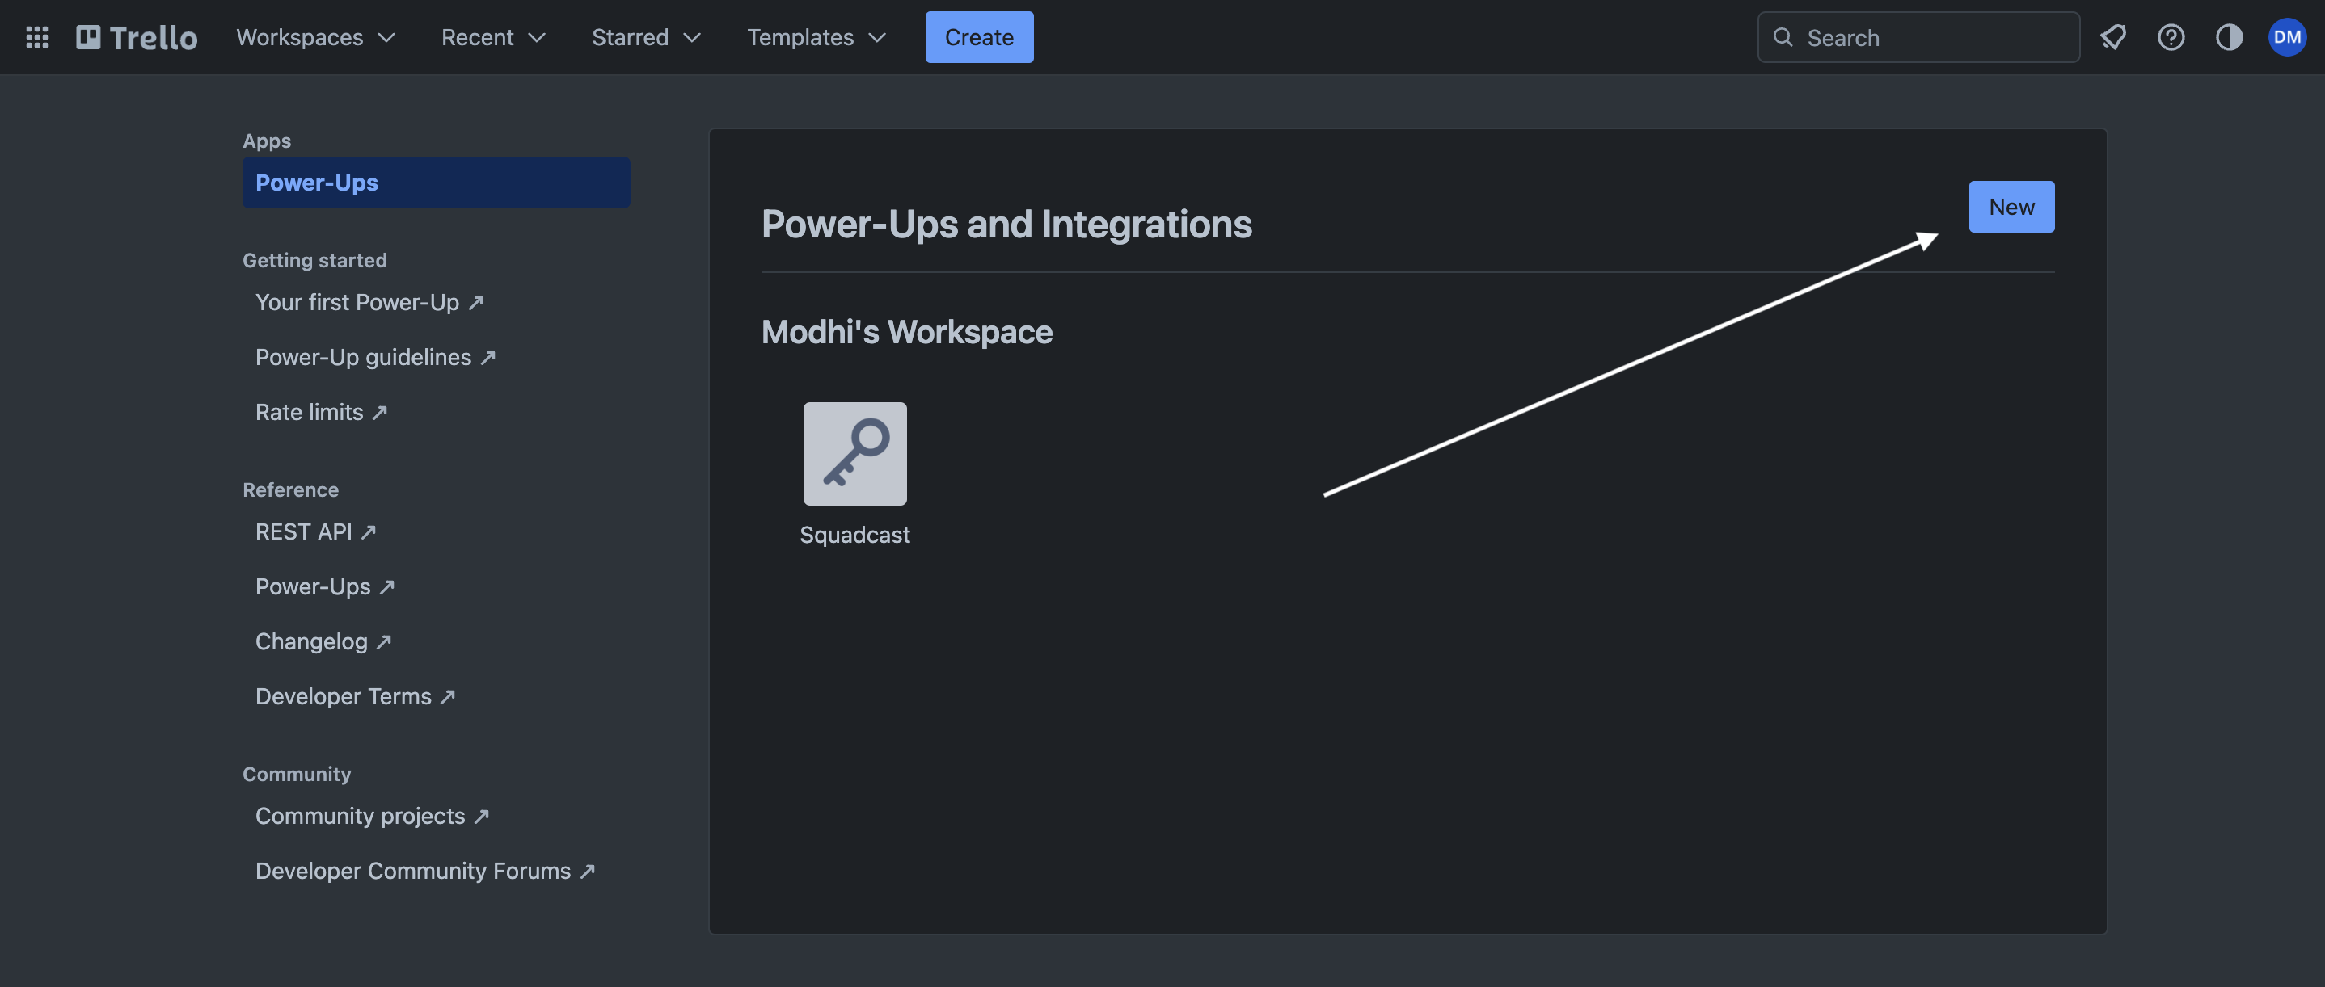Expand the Starred dropdown
Viewport: 2325px width, 987px height.
[645, 37]
